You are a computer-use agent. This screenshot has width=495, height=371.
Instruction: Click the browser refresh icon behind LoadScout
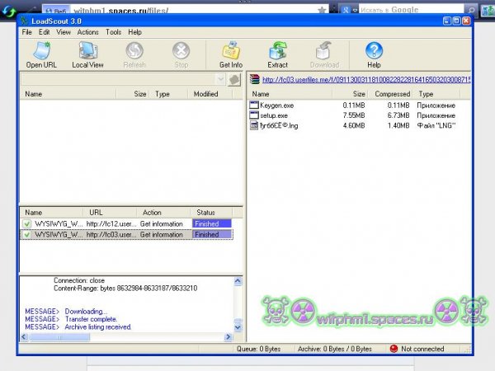[x=9, y=11]
